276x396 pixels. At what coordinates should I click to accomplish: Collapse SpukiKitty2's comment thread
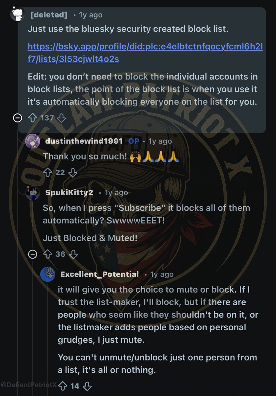coord(32,254)
